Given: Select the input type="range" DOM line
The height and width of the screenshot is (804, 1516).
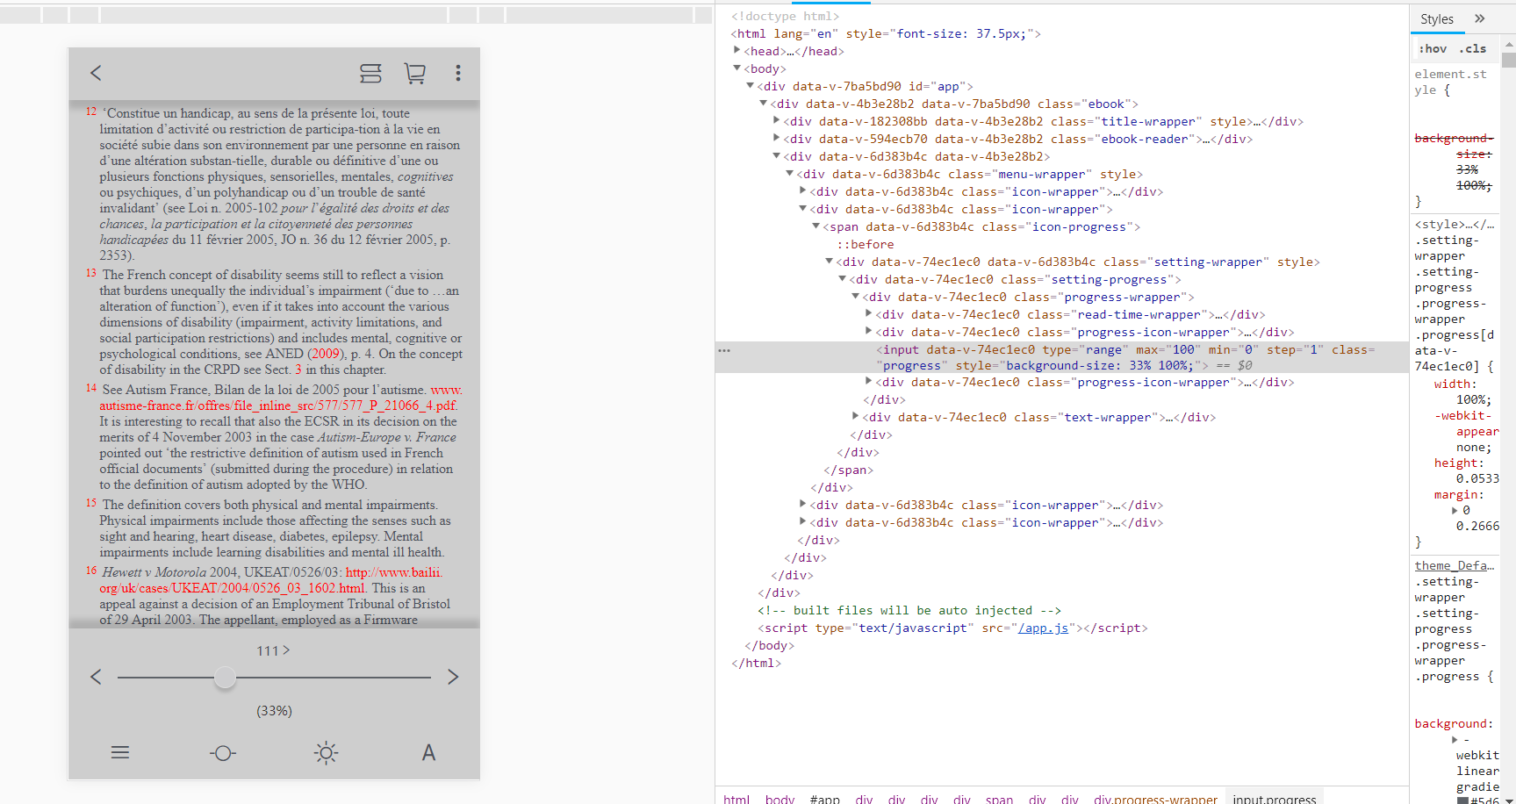Looking at the screenshot, I should [1062, 357].
